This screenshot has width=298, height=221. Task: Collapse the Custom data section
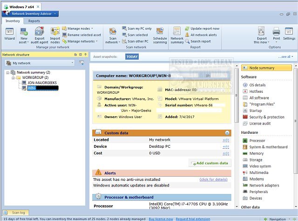227,133
